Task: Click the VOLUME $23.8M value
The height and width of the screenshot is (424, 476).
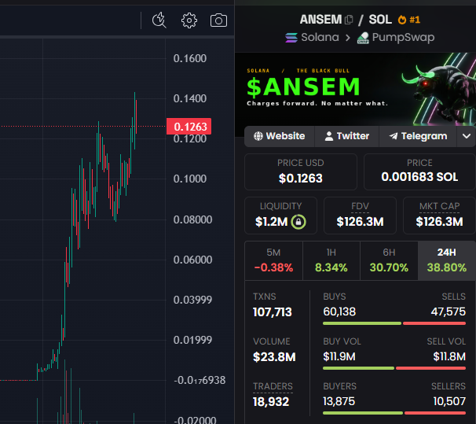Action: (x=274, y=357)
